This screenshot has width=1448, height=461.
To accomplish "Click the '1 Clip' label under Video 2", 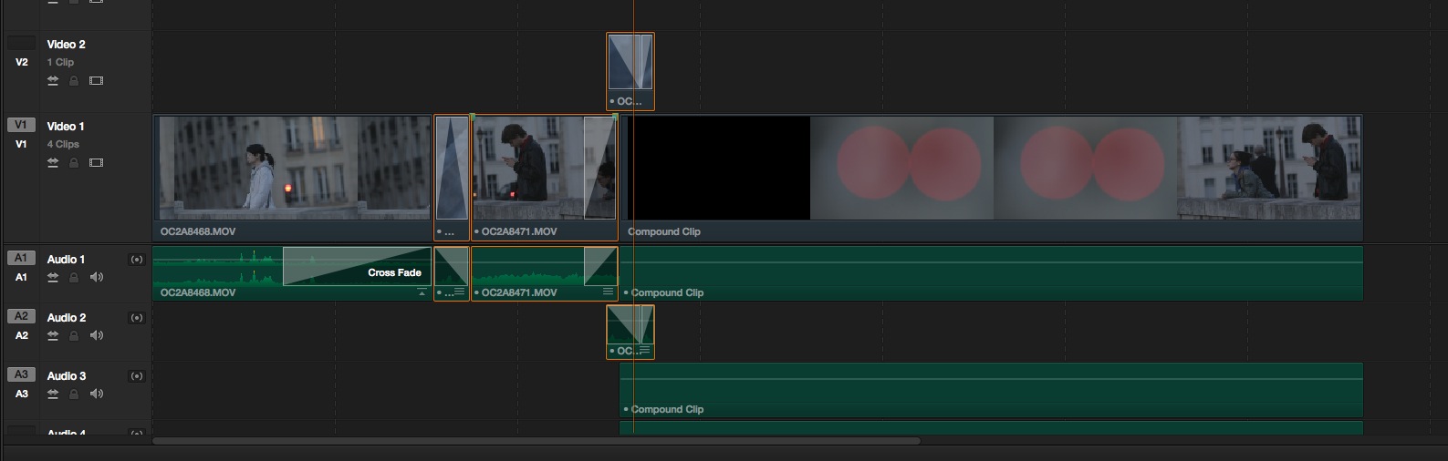I will pos(60,62).
